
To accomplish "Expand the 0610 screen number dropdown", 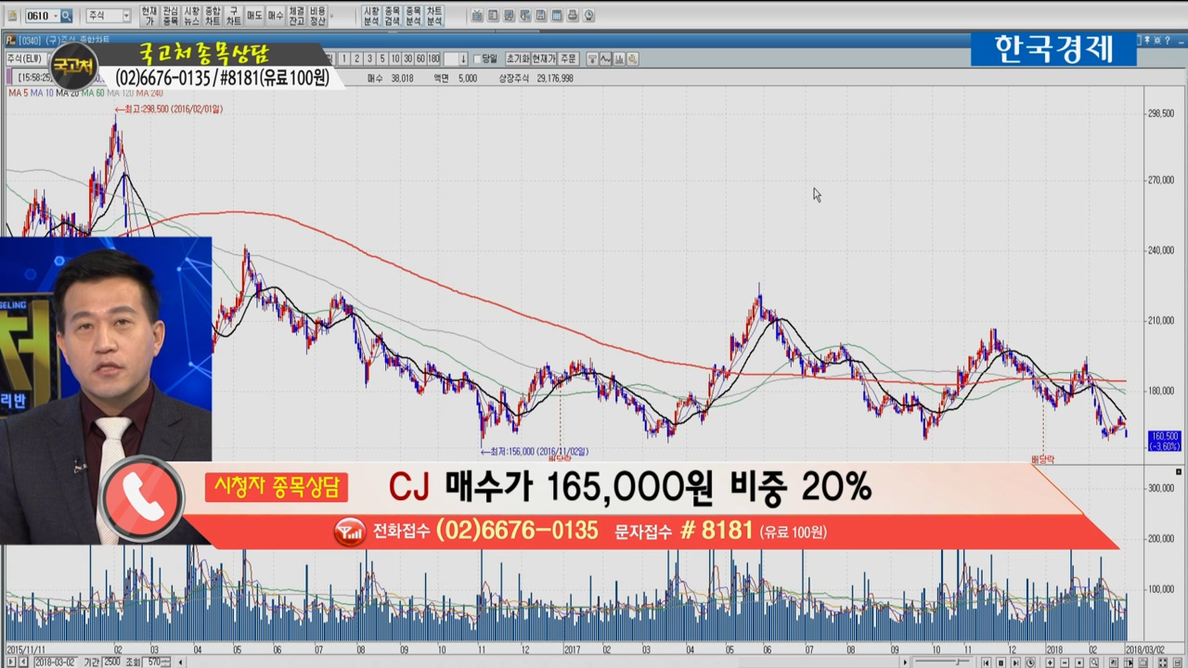I will [55, 16].
